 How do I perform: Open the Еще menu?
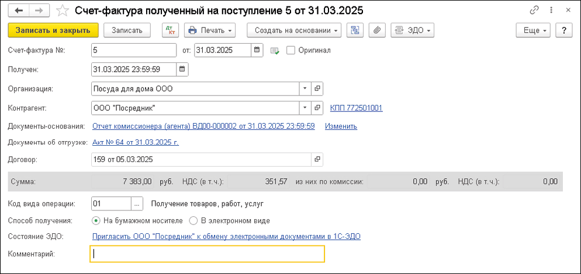coord(534,30)
